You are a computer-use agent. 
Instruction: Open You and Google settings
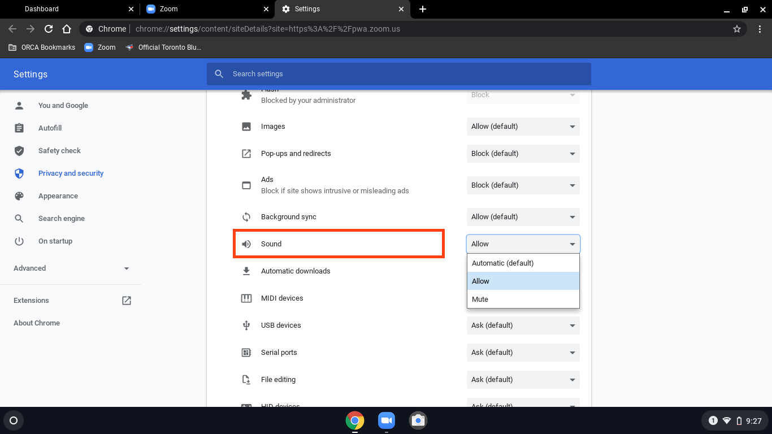[x=63, y=106]
